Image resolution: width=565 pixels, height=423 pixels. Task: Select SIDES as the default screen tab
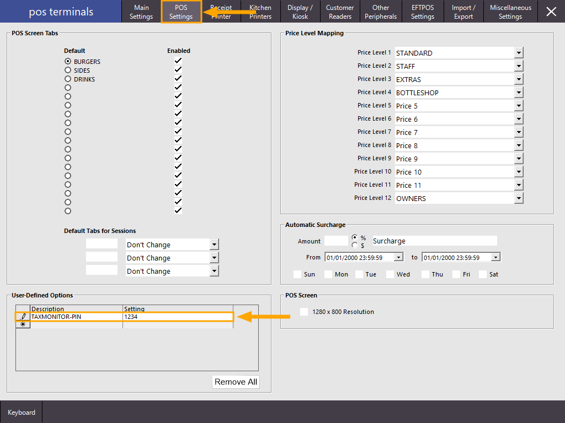(67, 70)
